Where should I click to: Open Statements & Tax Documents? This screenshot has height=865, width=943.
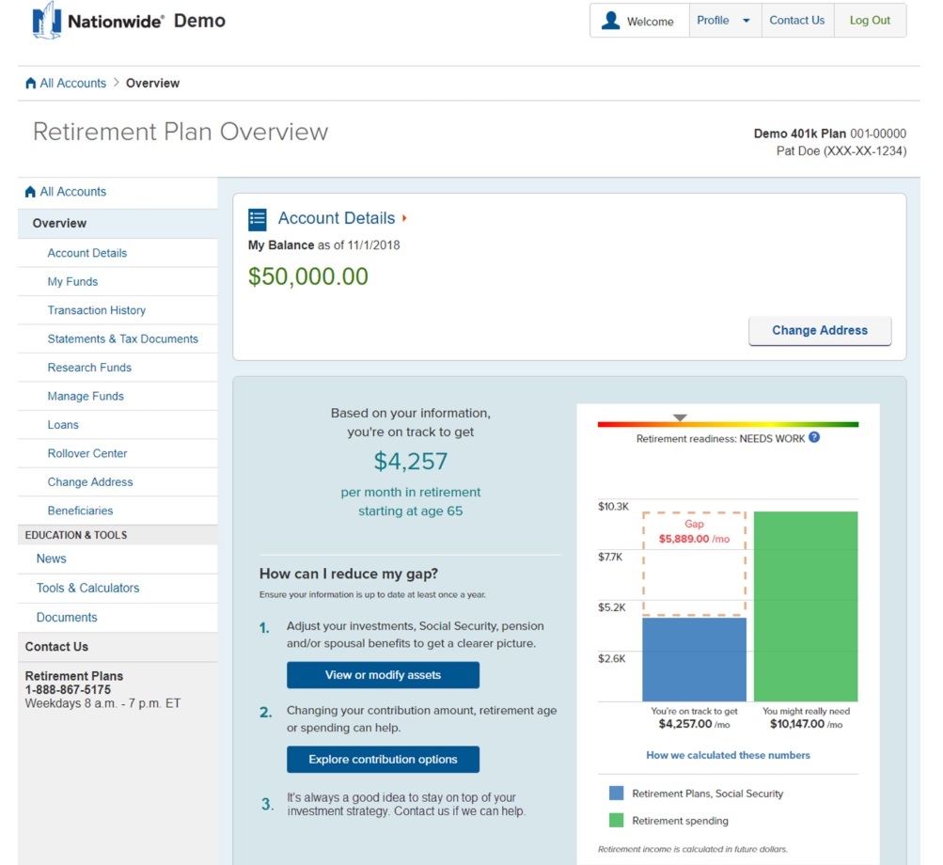122,339
